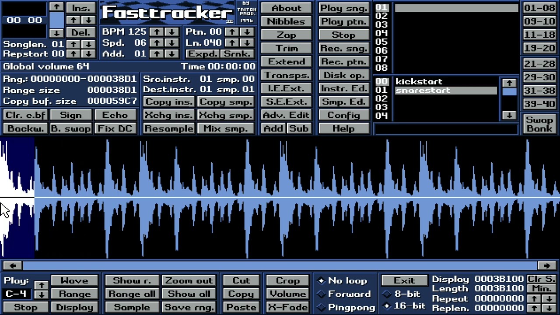560x315 pixels.
Task: Open the About screen
Action: click(x=287, y=8)
